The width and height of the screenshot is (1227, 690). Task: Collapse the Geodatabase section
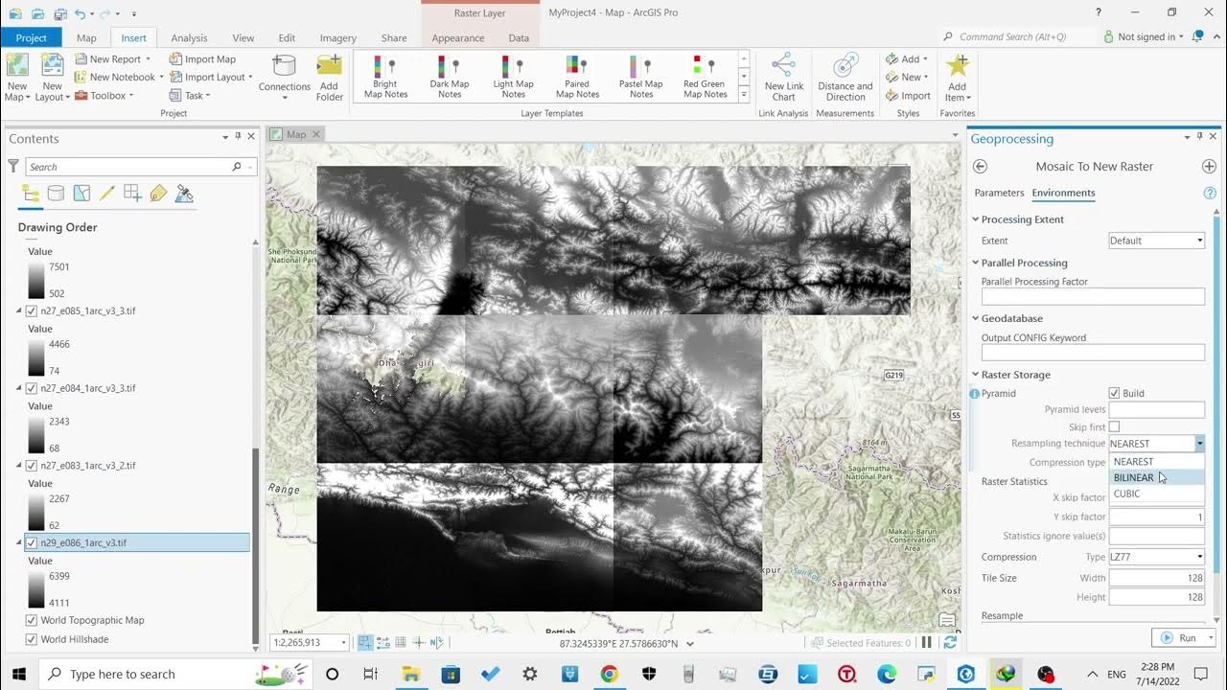(976, 318)
